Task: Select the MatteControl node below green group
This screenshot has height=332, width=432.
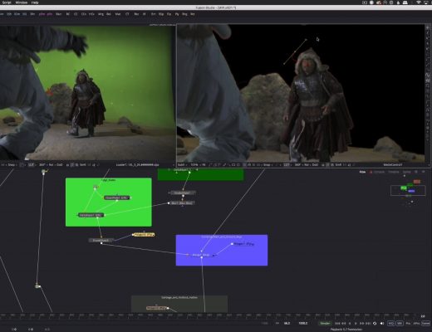Action: pyautogui.click(x=101, y=241)
